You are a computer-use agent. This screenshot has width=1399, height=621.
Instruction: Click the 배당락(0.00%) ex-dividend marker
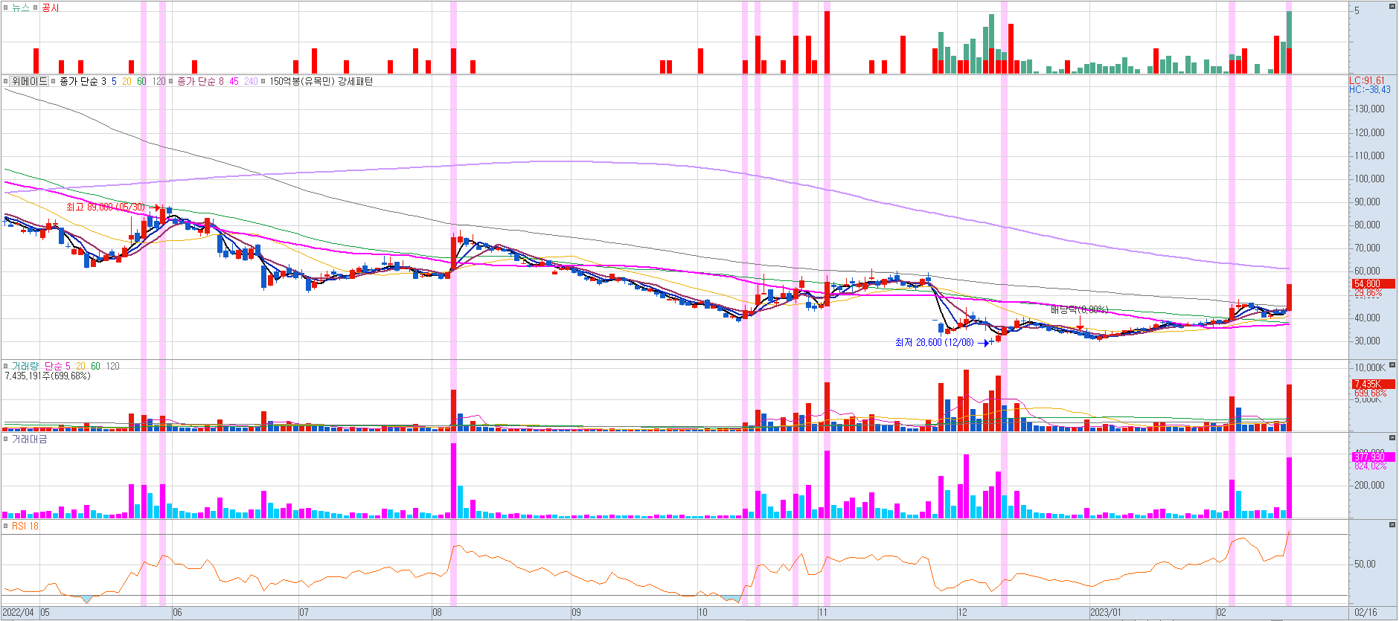[x=1079, y=309]
